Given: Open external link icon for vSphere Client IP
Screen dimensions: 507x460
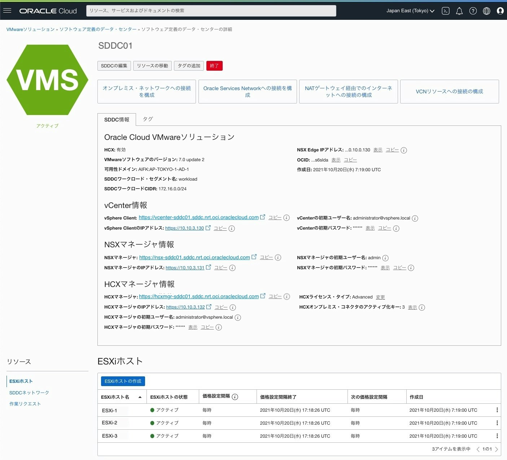Looking at the screenshot, I should tap(208, 228).
